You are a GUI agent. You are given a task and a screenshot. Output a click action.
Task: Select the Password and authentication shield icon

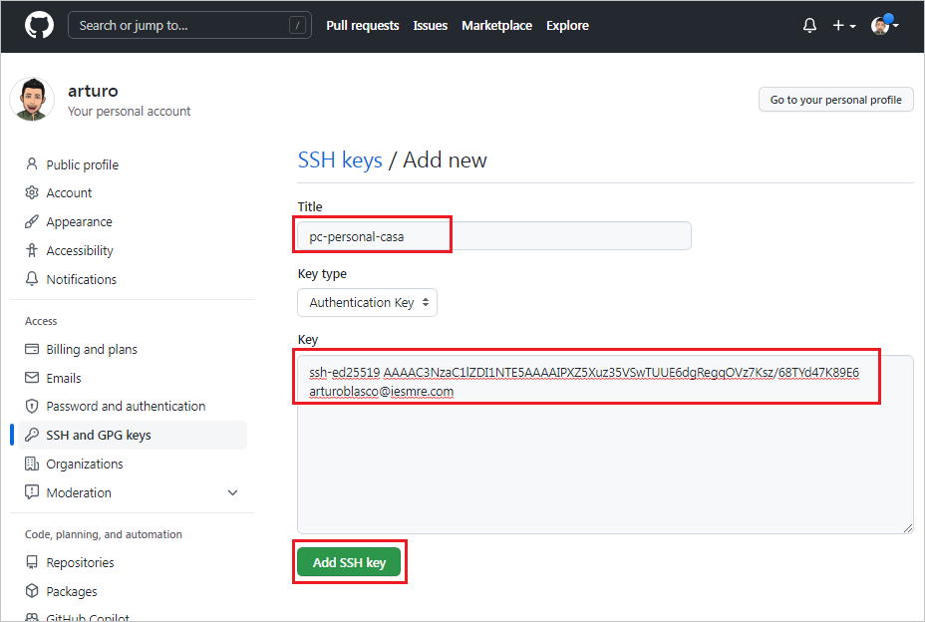point(33,406)
